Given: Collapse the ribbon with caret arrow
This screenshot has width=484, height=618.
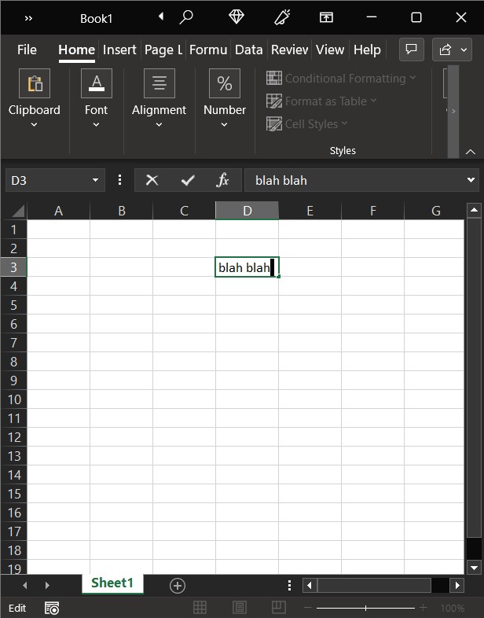Looking at the screenshot, I should pos(470,152).
